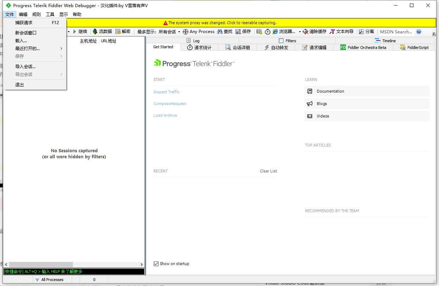Click the Clear List link under Recent
Viewport: 439px width, 286px height.
pos(268,171)
